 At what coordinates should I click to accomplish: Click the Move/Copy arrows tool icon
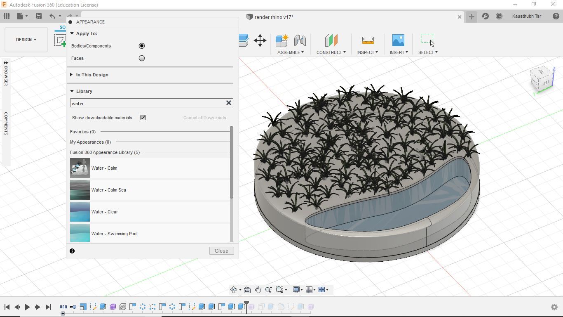click(260, 40)
